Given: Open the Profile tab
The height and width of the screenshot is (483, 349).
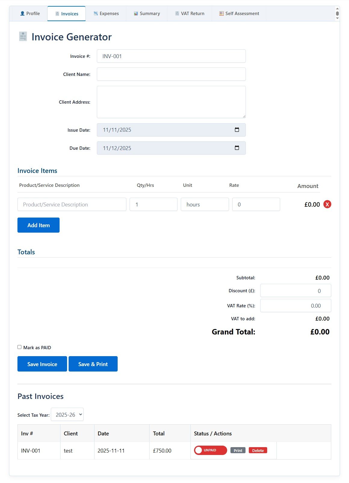Looking at the screenshot, I should [x=30, y=14].
